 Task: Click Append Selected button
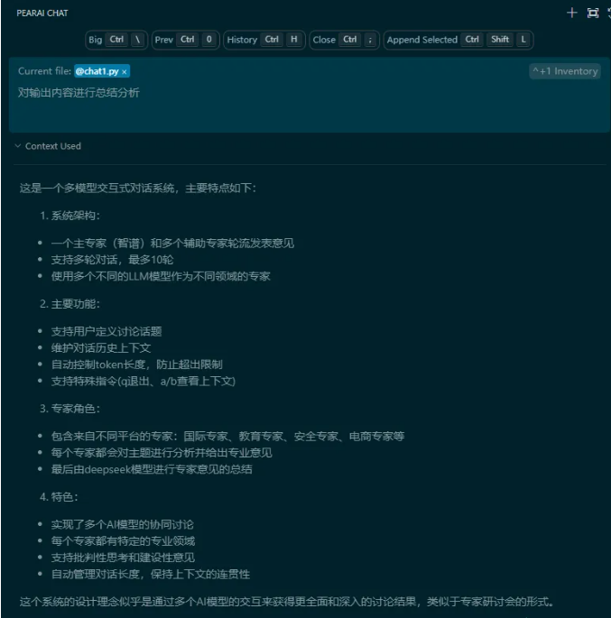(458, 40)
